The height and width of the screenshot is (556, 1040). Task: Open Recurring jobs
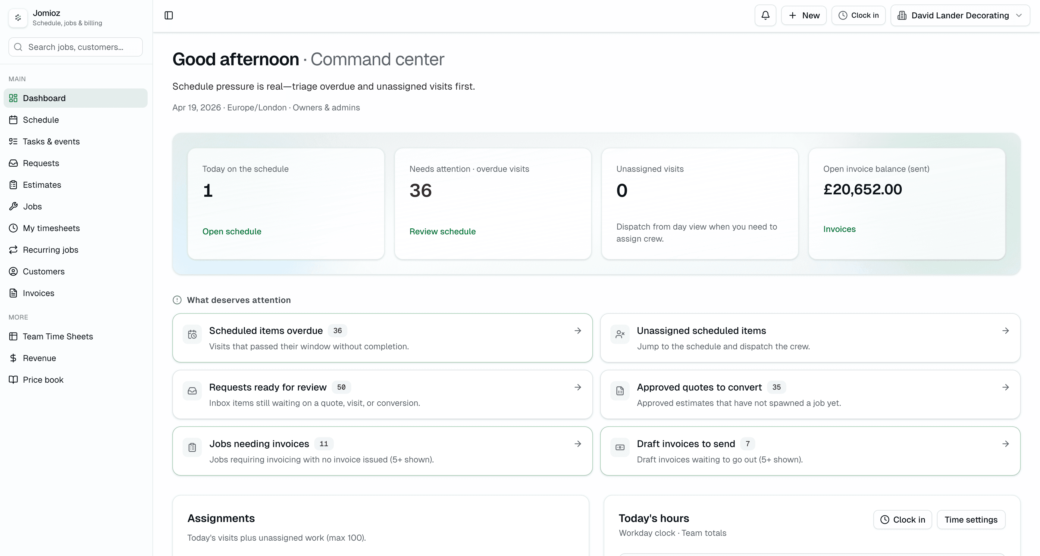tap(76, 250)
